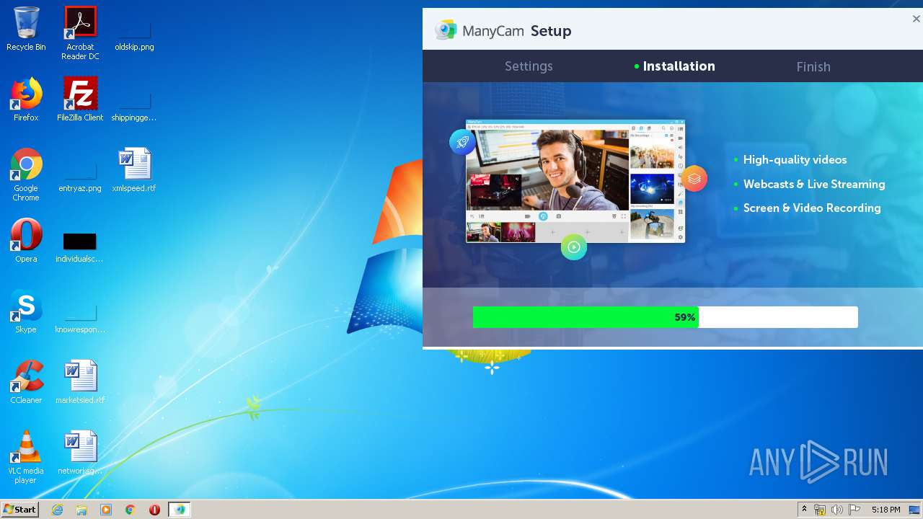Open the CCleaner desktop shortcut
The image size is (923, 519).
(x=26, y=382)
